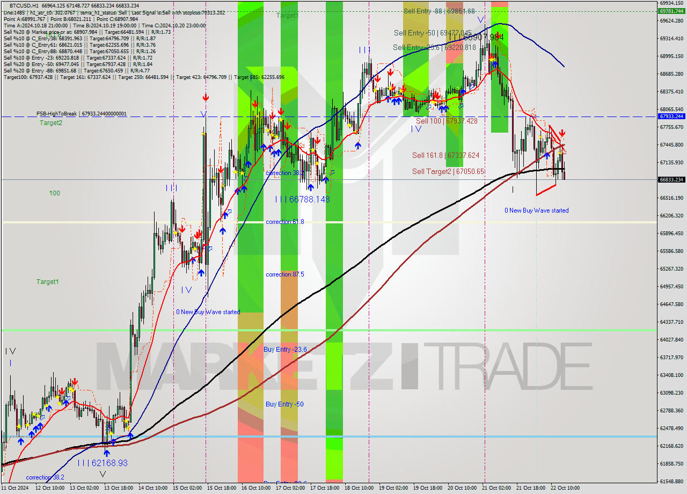Viewport: 687px width, 494px height.
Task: Click the 63408.100 price axis label
Action: point(671,375)
